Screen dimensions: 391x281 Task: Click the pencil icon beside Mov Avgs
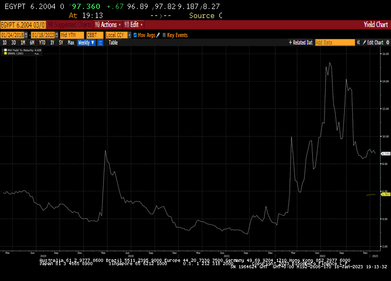[x=158, y=35]
